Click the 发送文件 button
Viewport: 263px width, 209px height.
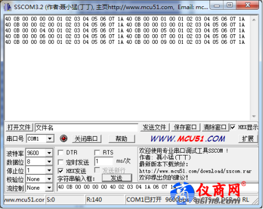[x=154, y=127]
